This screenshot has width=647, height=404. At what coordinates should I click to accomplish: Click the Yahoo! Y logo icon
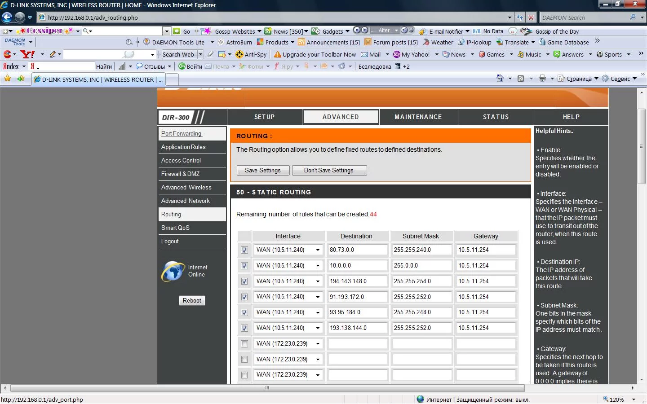(x=27, y=54)
